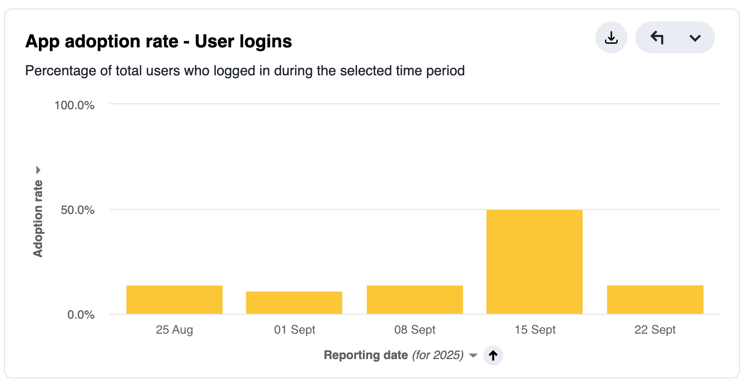Viewport: 747px width, 384px height.
Task: Click the chart subtitle description text
Action: click(245, 71)
